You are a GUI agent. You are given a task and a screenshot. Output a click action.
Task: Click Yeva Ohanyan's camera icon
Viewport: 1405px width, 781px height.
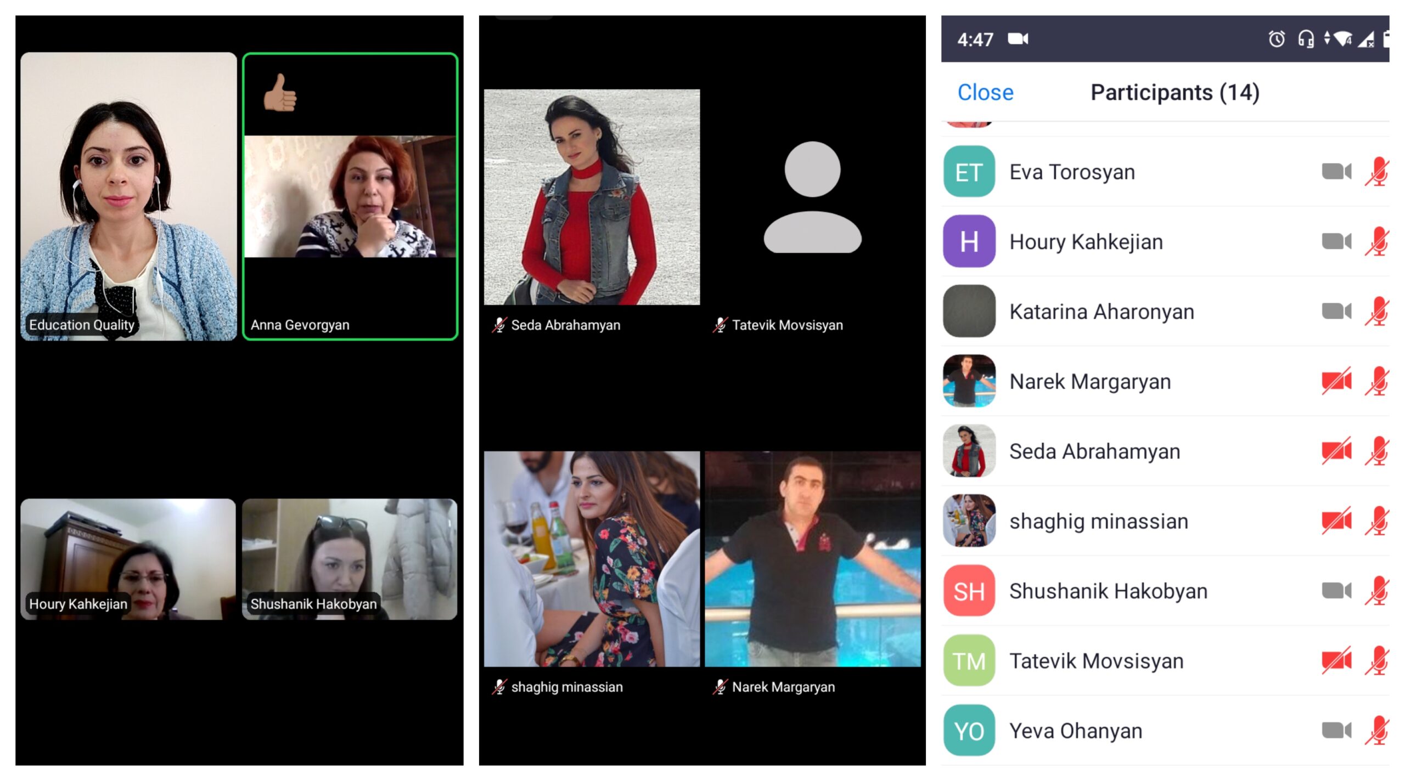coord(1336,731)
